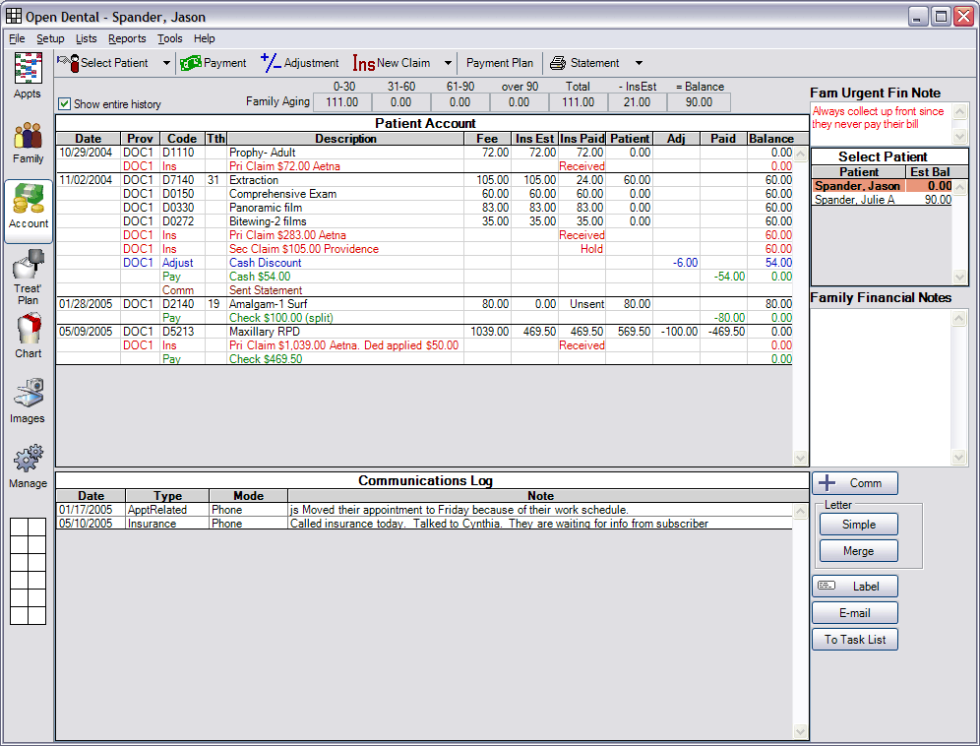Screen dimensions: 980x746
Task: Click the Patient Account scrollbar down arrow
Action: pos(800,457)
